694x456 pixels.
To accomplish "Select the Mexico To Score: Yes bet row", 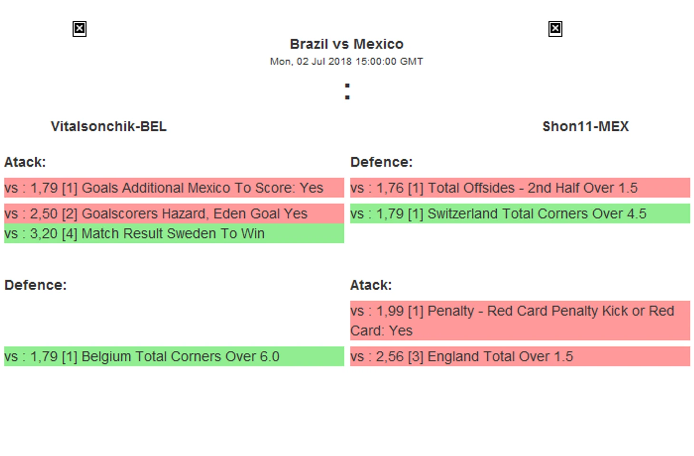I will click(173, 188).
